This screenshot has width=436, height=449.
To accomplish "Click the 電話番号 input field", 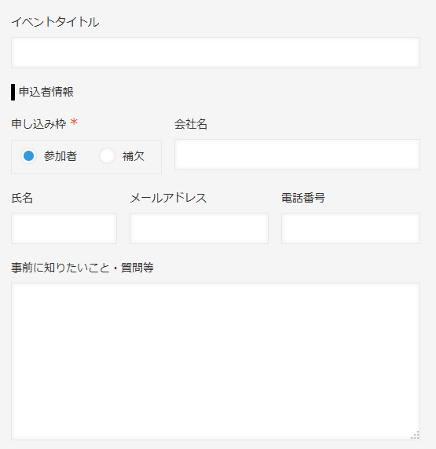I will [x=350, y=228].
